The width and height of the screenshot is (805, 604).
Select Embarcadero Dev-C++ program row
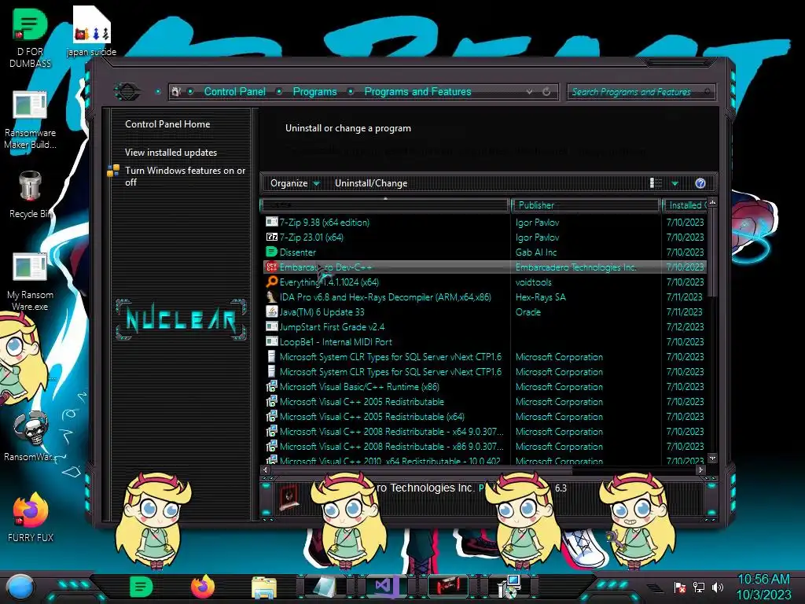pyautogui.click(x=483, y=267)
